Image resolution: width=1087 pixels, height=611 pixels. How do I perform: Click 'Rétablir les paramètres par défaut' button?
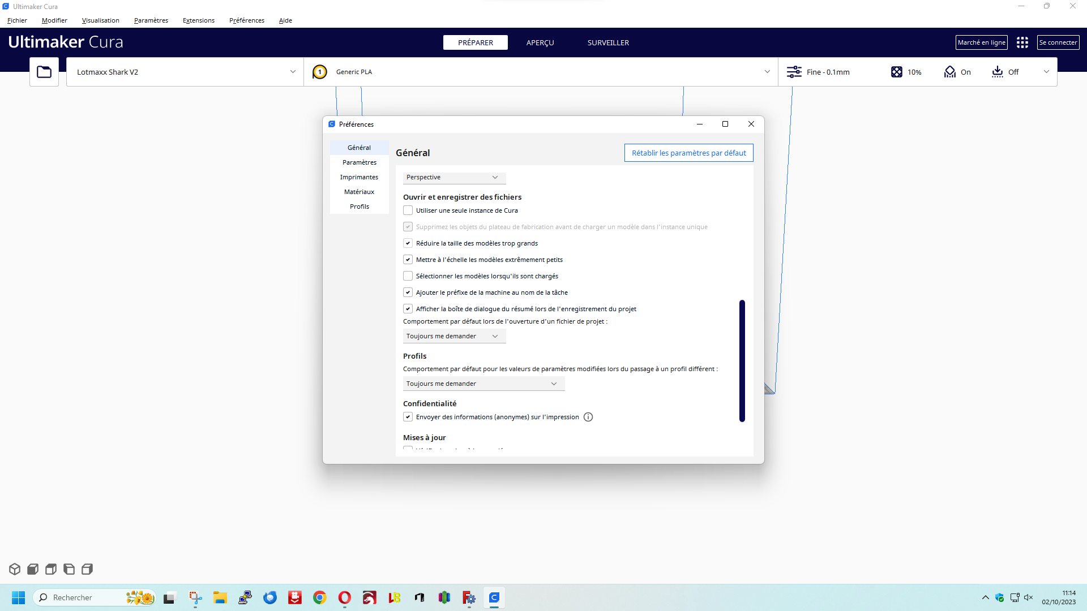[x=688, y=153]
